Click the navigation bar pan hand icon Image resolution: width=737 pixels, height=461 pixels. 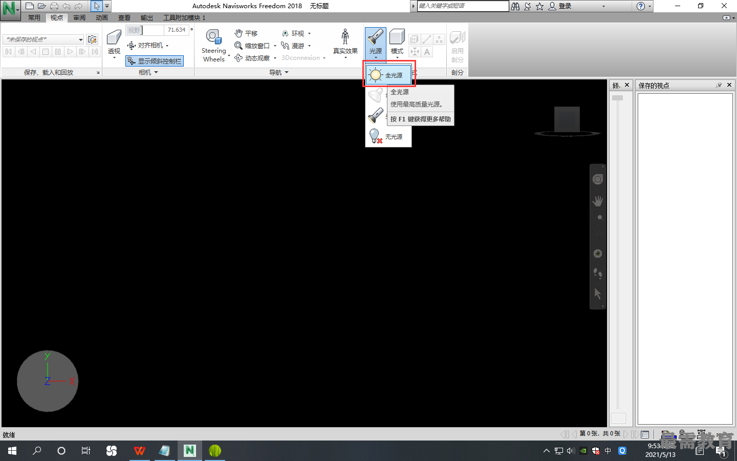(598, 201)
